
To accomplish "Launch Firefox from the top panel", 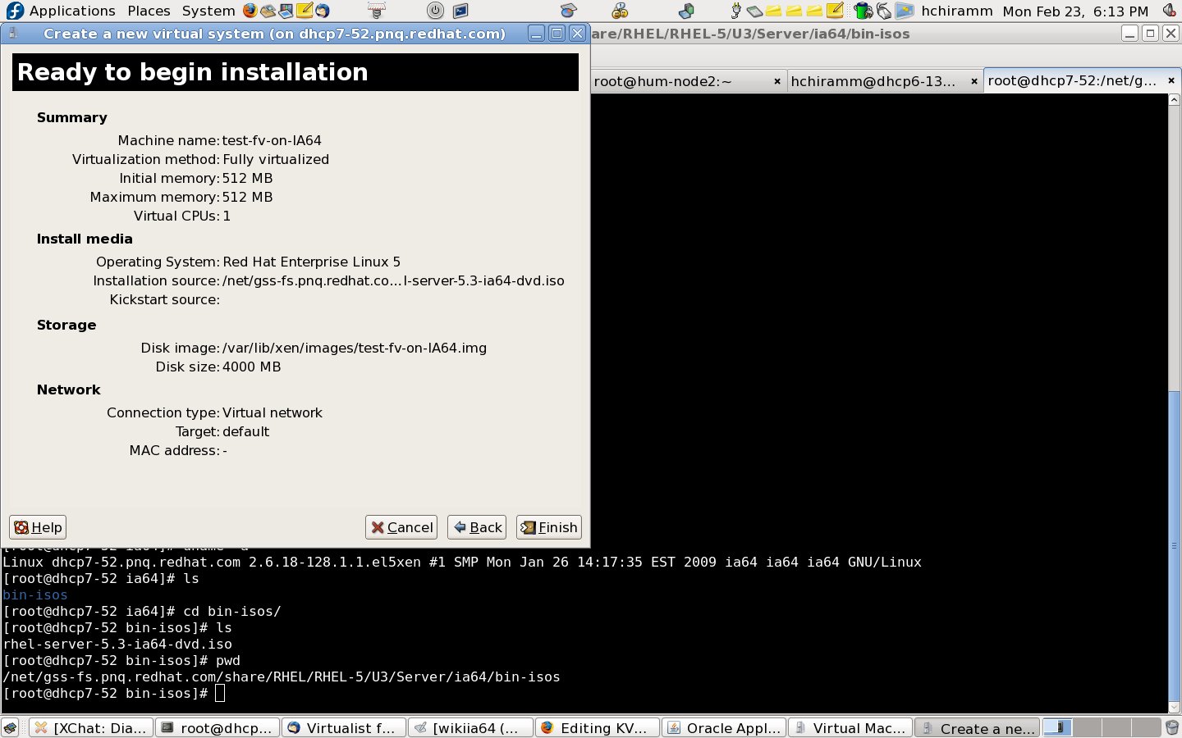I will click(250, 11).
